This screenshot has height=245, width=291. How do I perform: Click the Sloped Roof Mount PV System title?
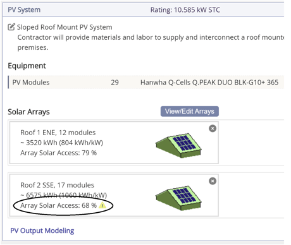click(65, 27)
